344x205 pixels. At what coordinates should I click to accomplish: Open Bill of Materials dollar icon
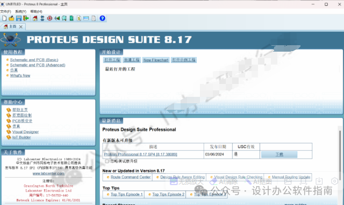click(79, 18)
